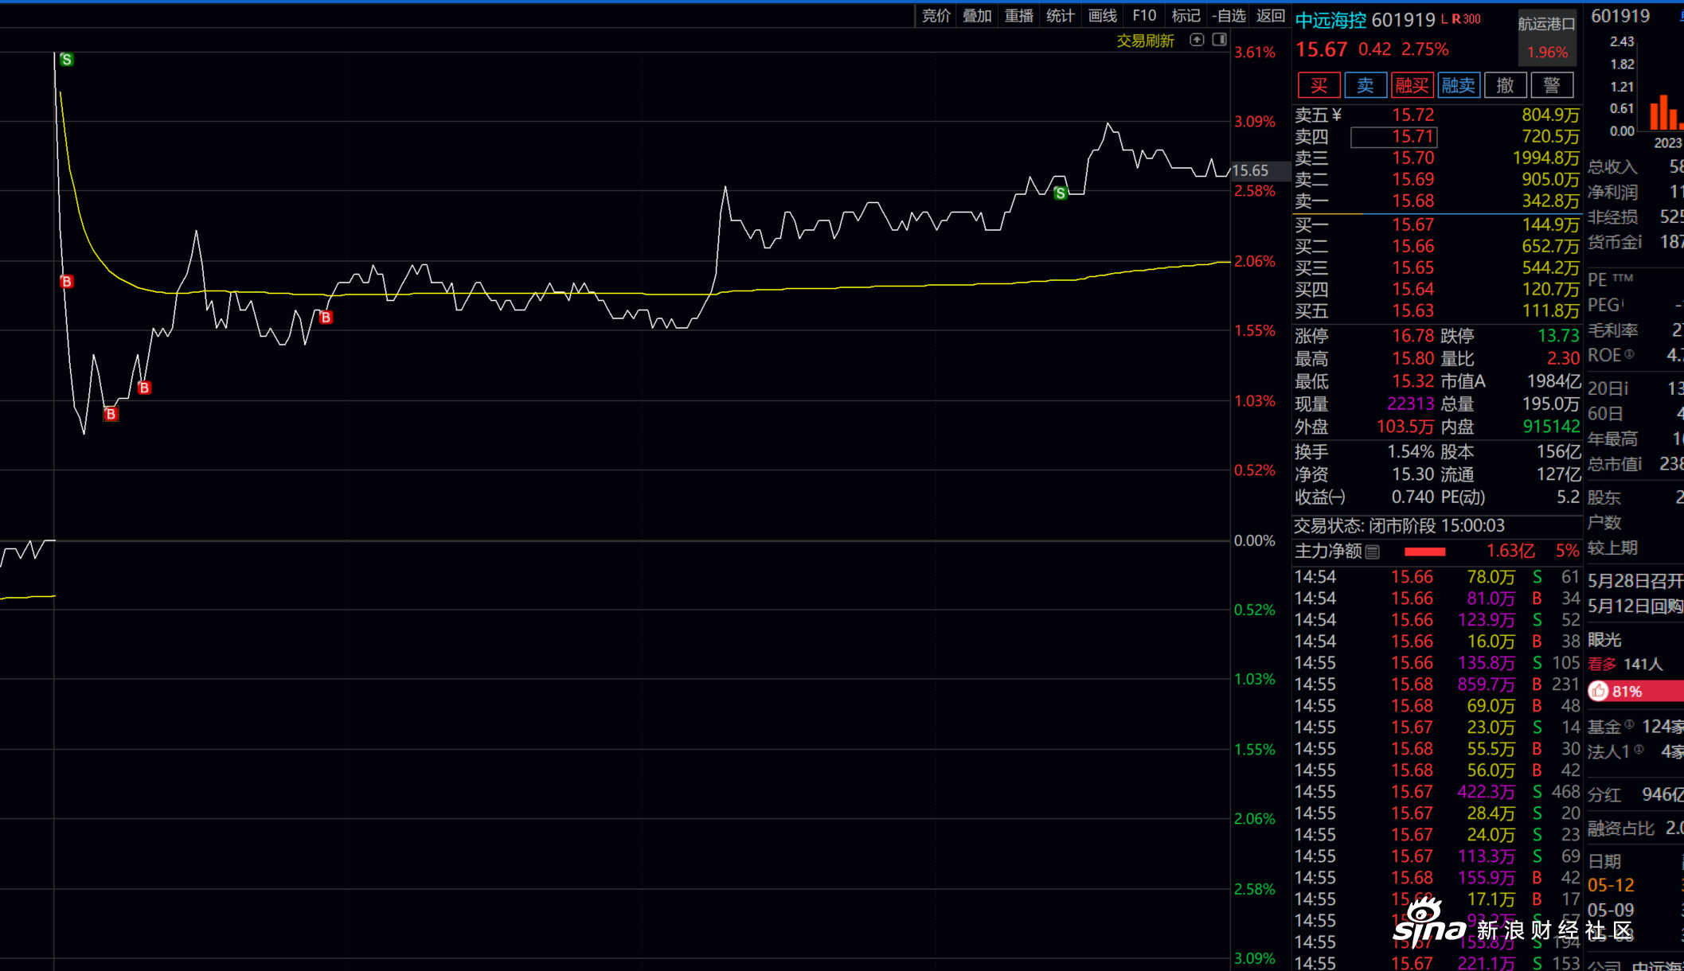Click the red 81% bullish sentiment bar
Viewport: 1684px width, 971px height.
tap(1635, 692)
